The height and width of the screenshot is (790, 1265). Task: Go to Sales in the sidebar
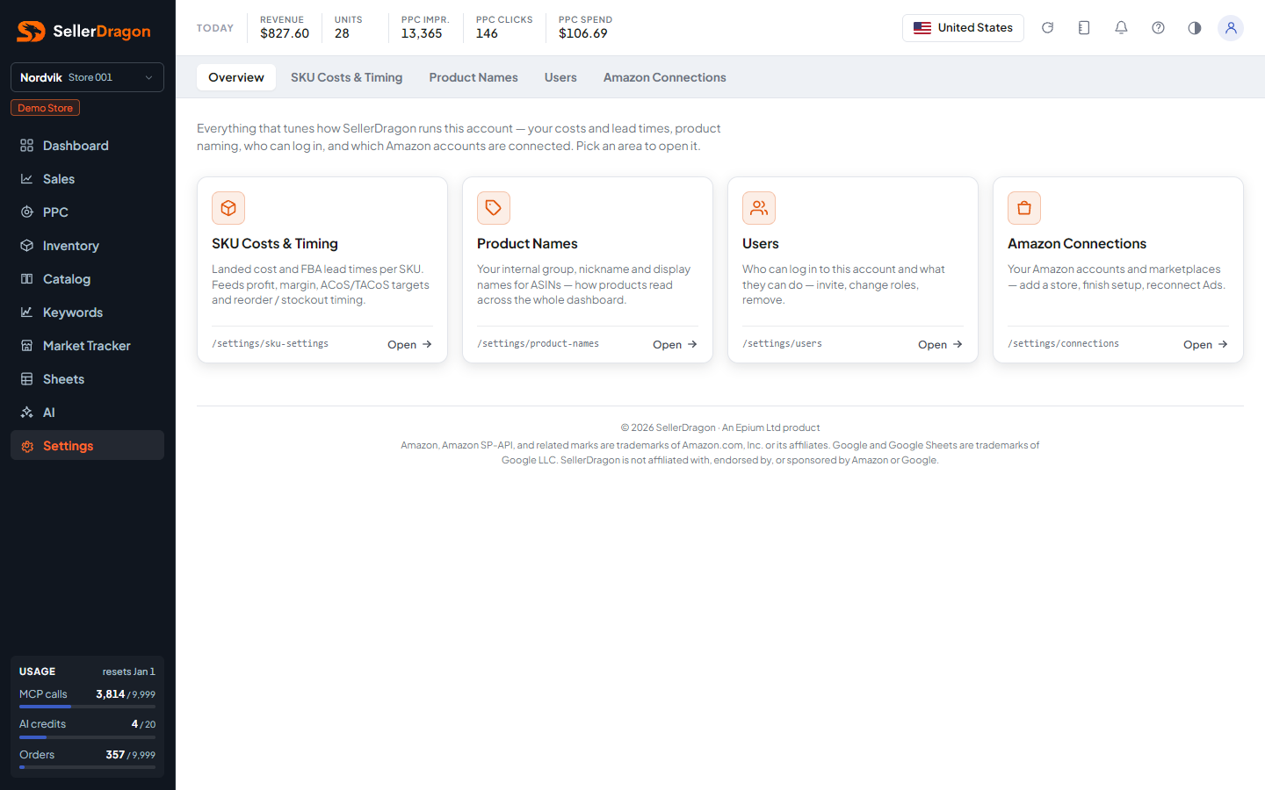click(x=87, y=179)
